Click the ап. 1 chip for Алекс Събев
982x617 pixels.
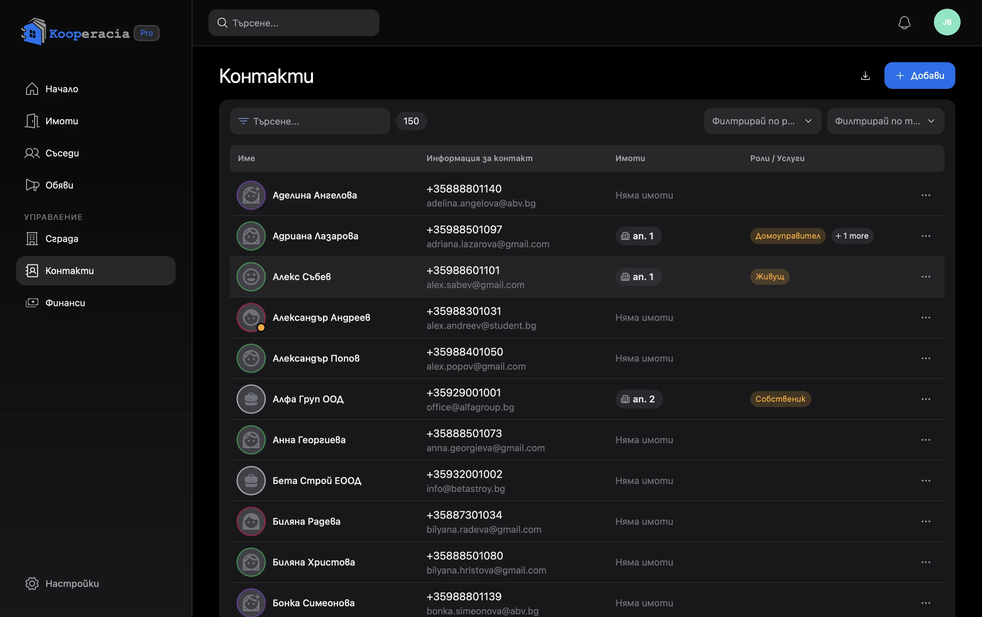click(x=638, y=277)
